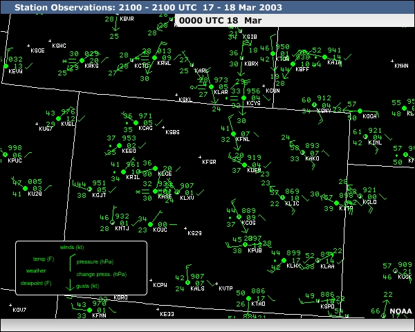The image size is (415, 332).
Task: Click the Station Observations title bar
Action: 207,7
